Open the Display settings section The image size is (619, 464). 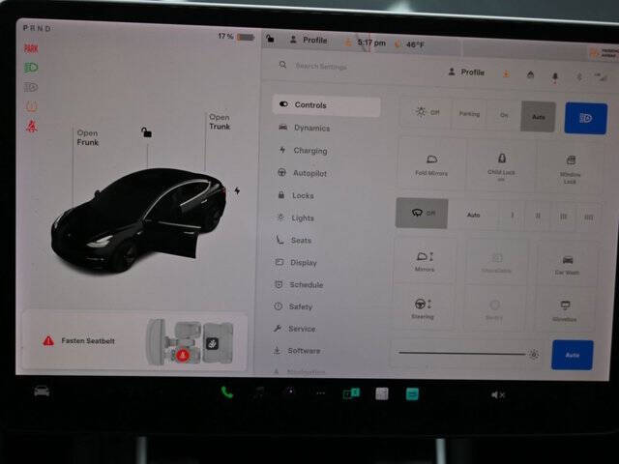[x=296, y=262]
